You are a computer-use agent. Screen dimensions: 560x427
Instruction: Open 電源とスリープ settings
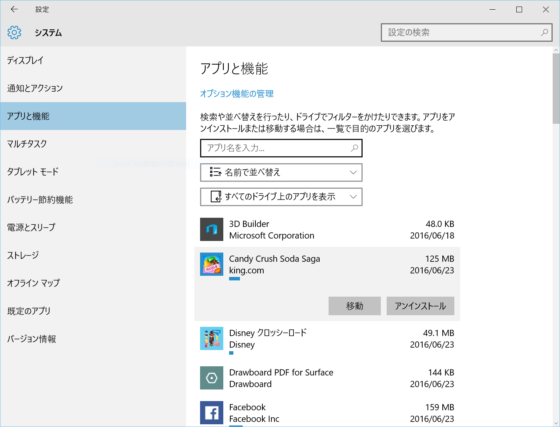93,227
